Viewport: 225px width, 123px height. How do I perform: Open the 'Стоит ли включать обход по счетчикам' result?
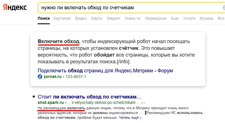click(89, 97)
